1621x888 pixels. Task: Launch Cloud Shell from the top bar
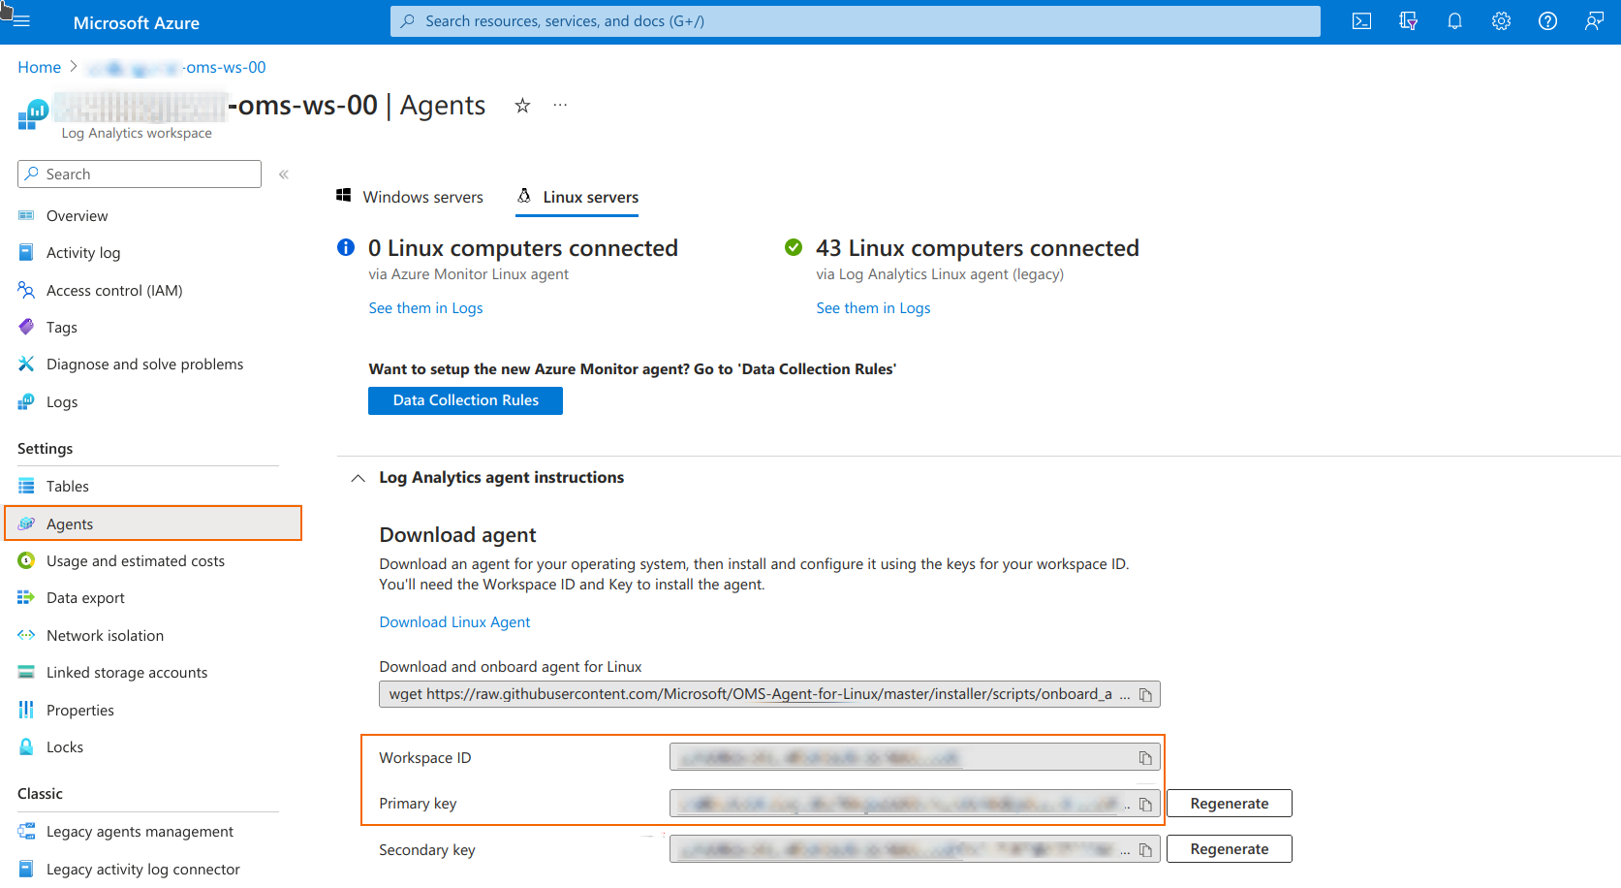coord(1361,21)
